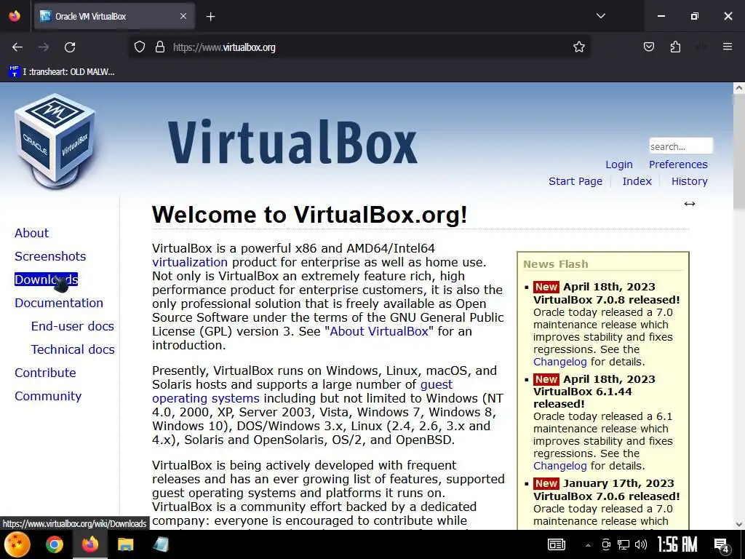Open the Start menu orb
745x559 pixels.
click(17, 544)
